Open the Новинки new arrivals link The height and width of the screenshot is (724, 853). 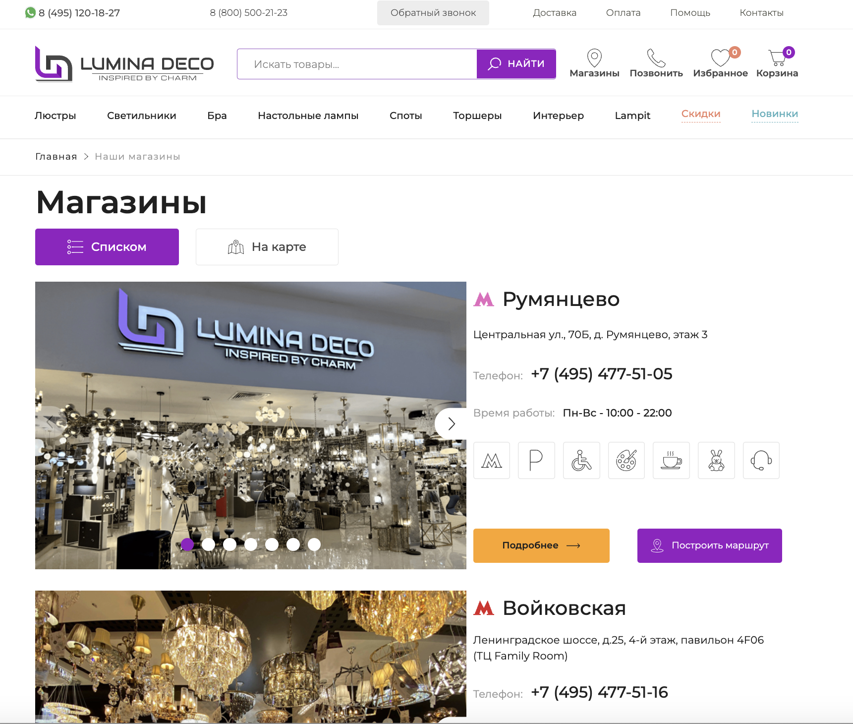[x=775, y=114]
